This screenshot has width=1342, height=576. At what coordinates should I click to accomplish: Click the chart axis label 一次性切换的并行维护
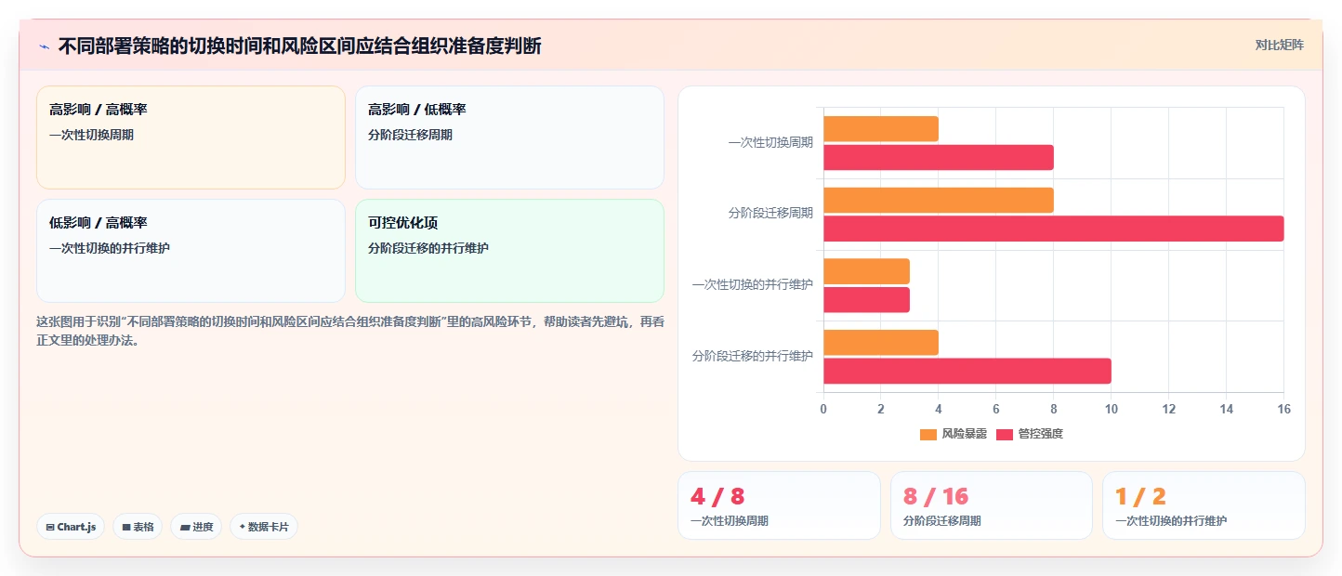(x=753, y=284)
